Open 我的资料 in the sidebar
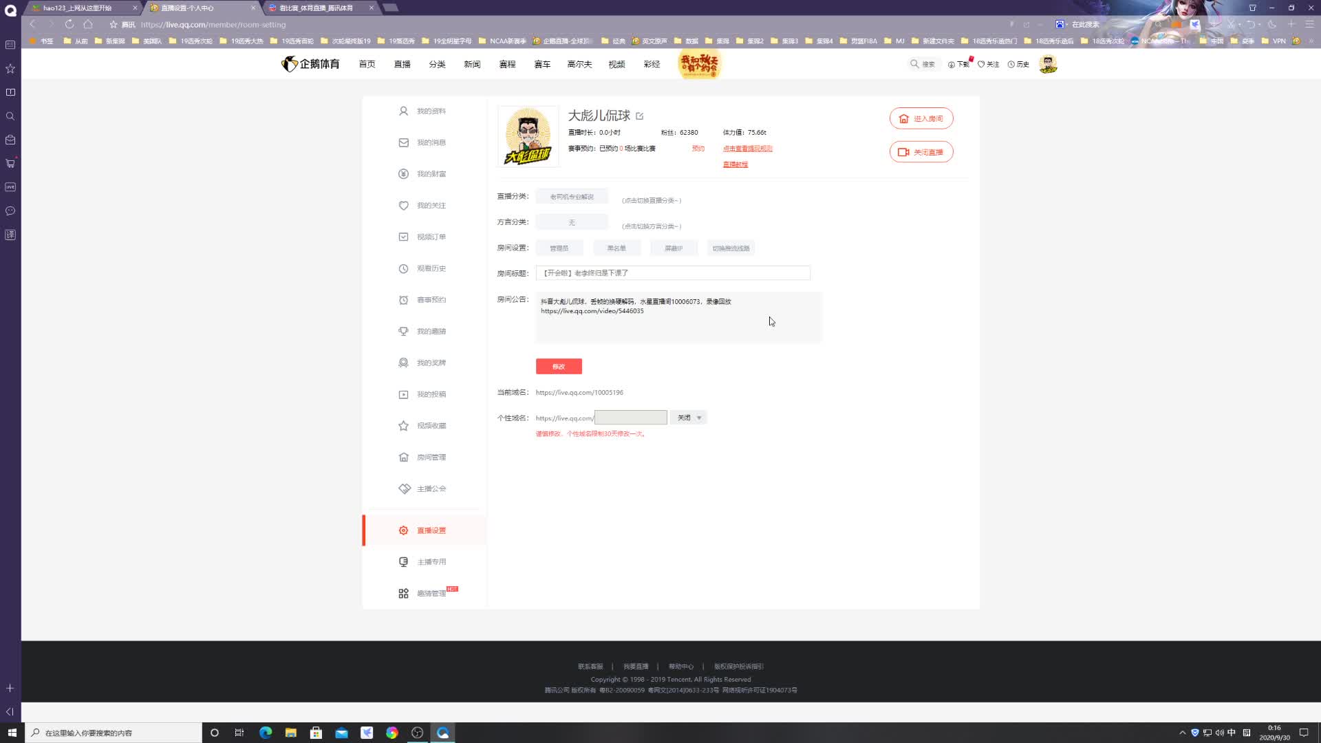The height and width of the screenshot is (743, 1321). click(x=431, y=111)
